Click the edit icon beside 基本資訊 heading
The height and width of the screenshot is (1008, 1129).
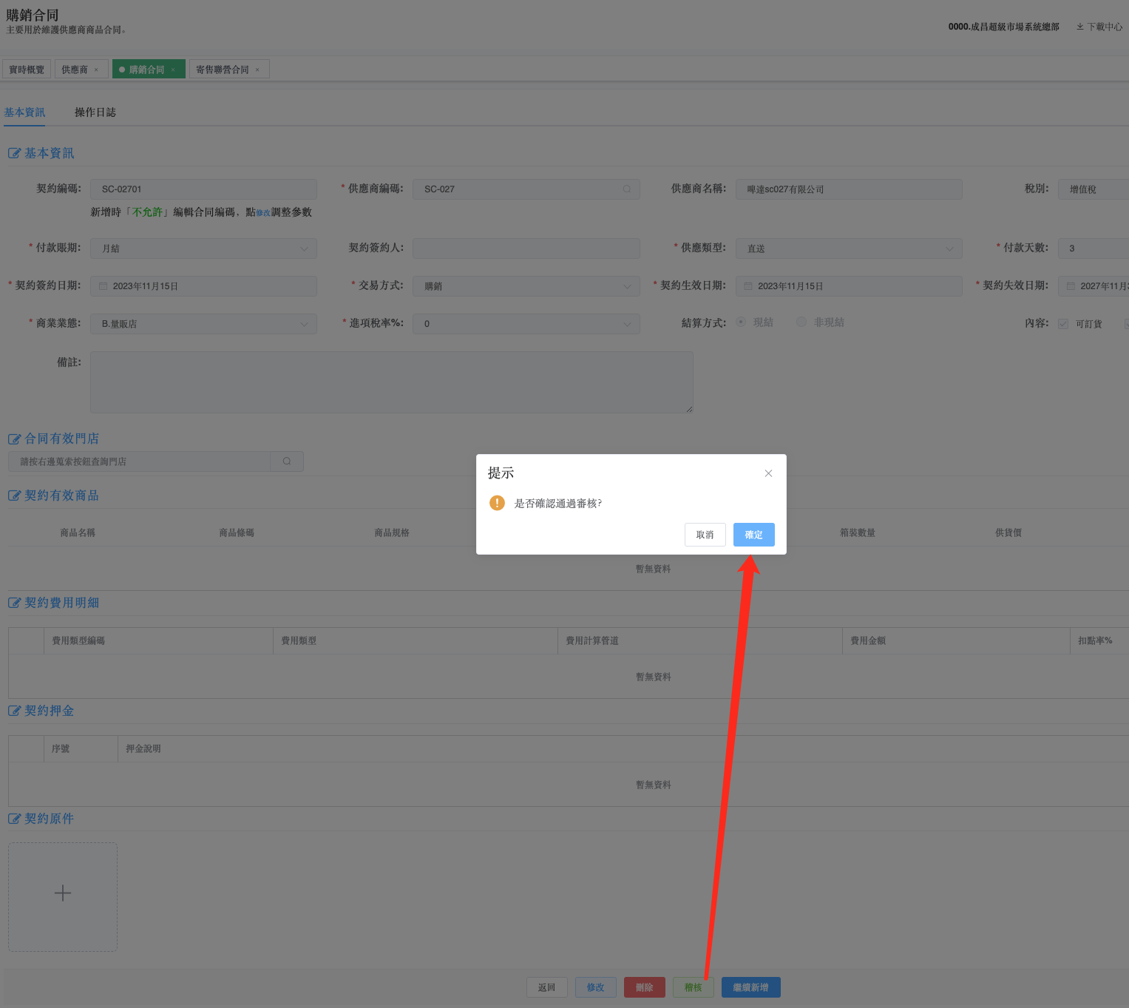14,153
